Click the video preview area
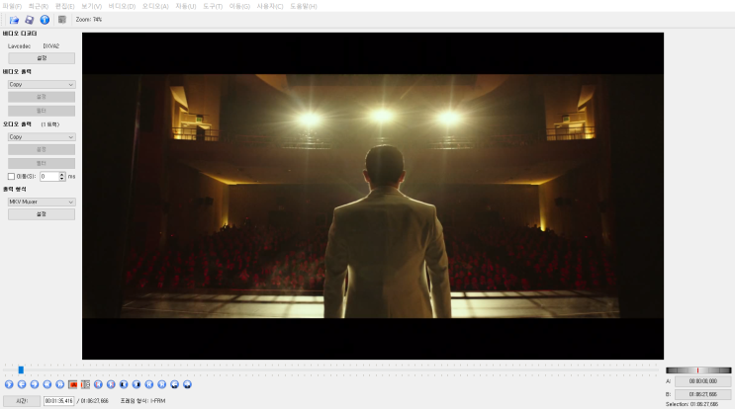Image resolution: width=735 pixels, height=409 pixels. (373, 196)
